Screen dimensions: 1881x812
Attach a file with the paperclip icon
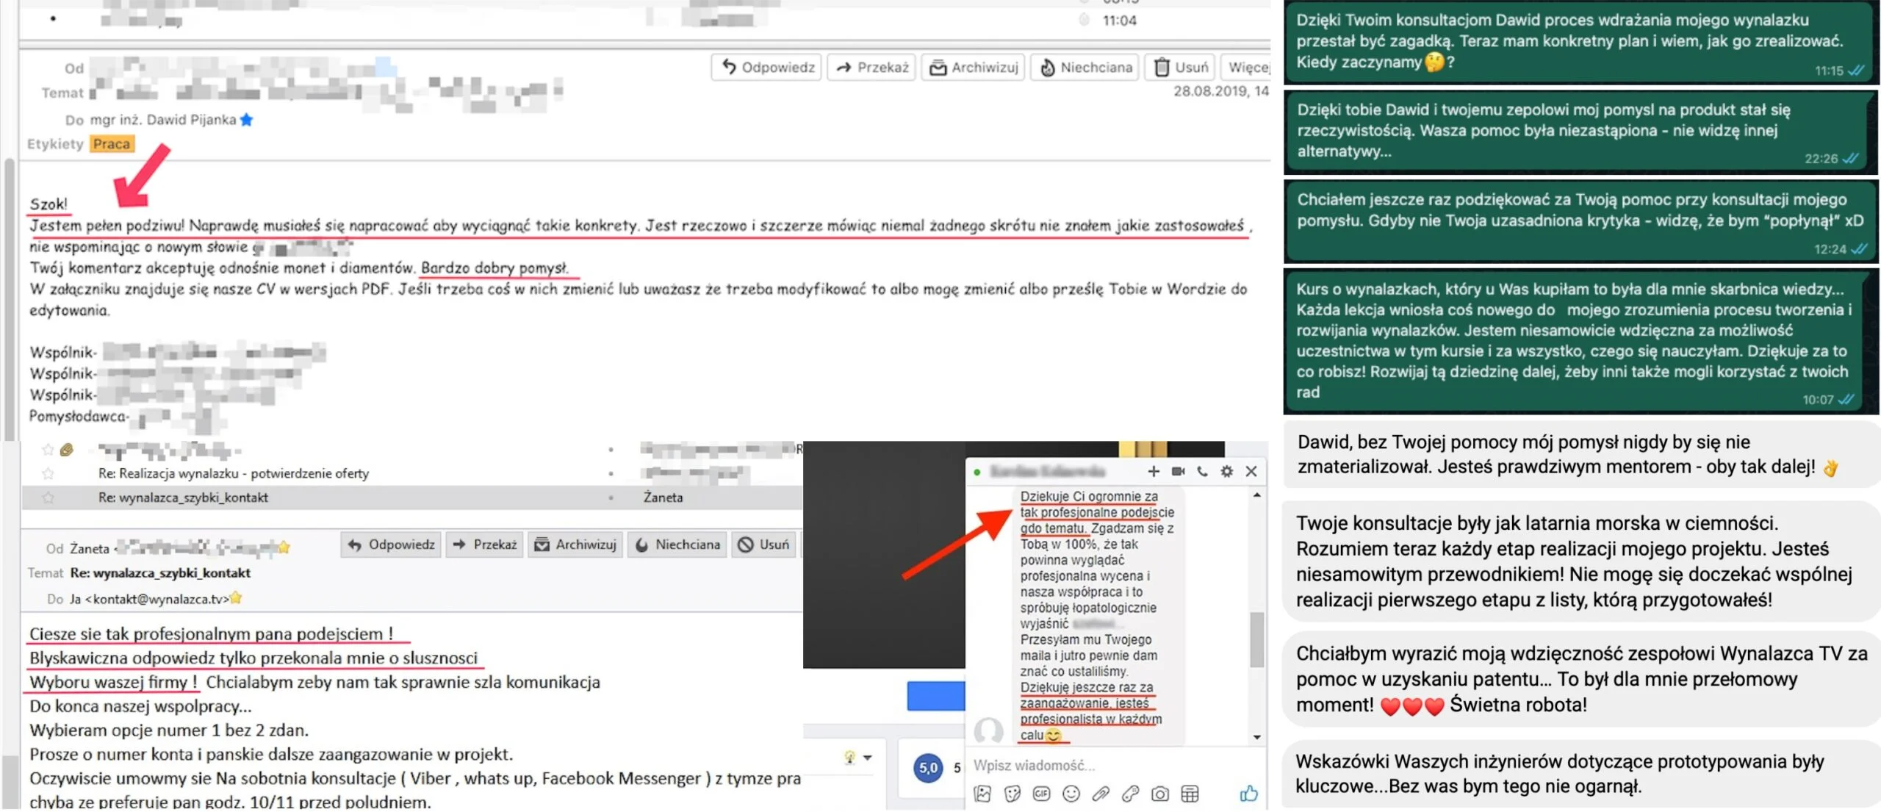tap(1101, 794)
